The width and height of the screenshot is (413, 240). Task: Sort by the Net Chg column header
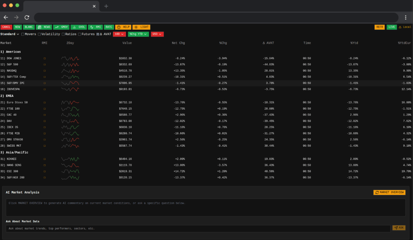coord(178,43)
